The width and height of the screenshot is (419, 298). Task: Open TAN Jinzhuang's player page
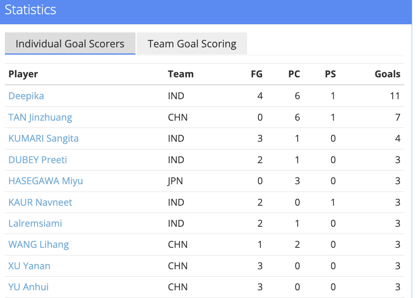pyautogui.click(x=40, y=117)
